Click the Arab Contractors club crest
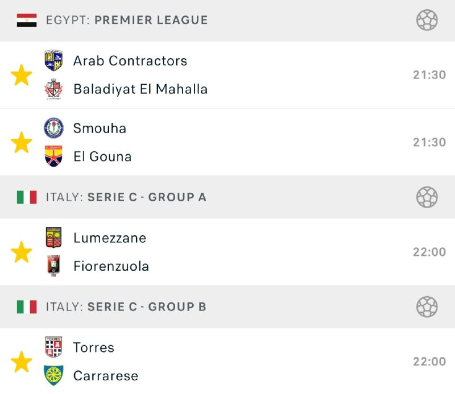 tap(53, 61)
